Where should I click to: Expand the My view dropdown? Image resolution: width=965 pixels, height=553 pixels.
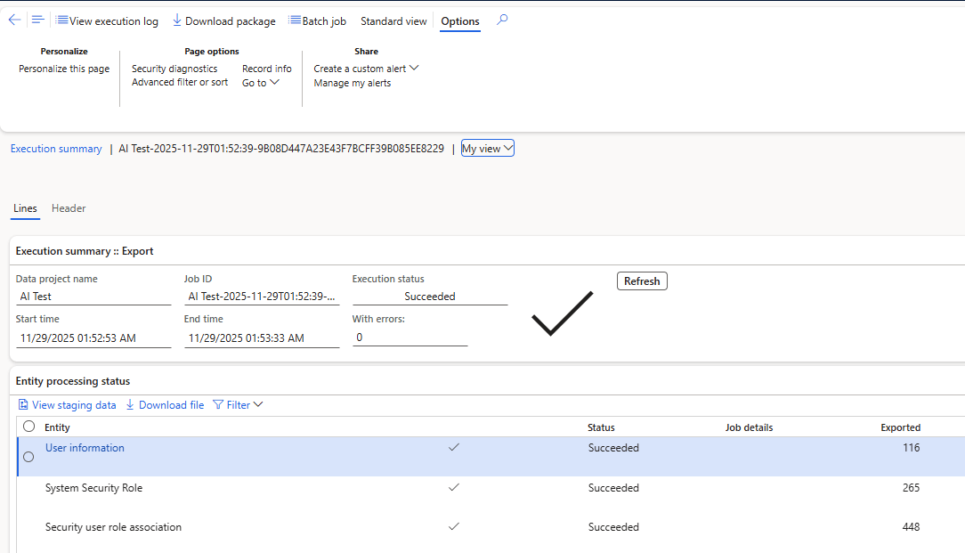click(x=487, y=149)
